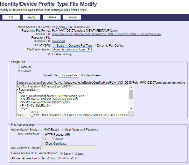Click the Cancel button

72,17
